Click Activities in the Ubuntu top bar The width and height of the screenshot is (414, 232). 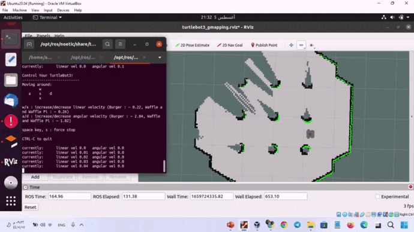point(13,17)
